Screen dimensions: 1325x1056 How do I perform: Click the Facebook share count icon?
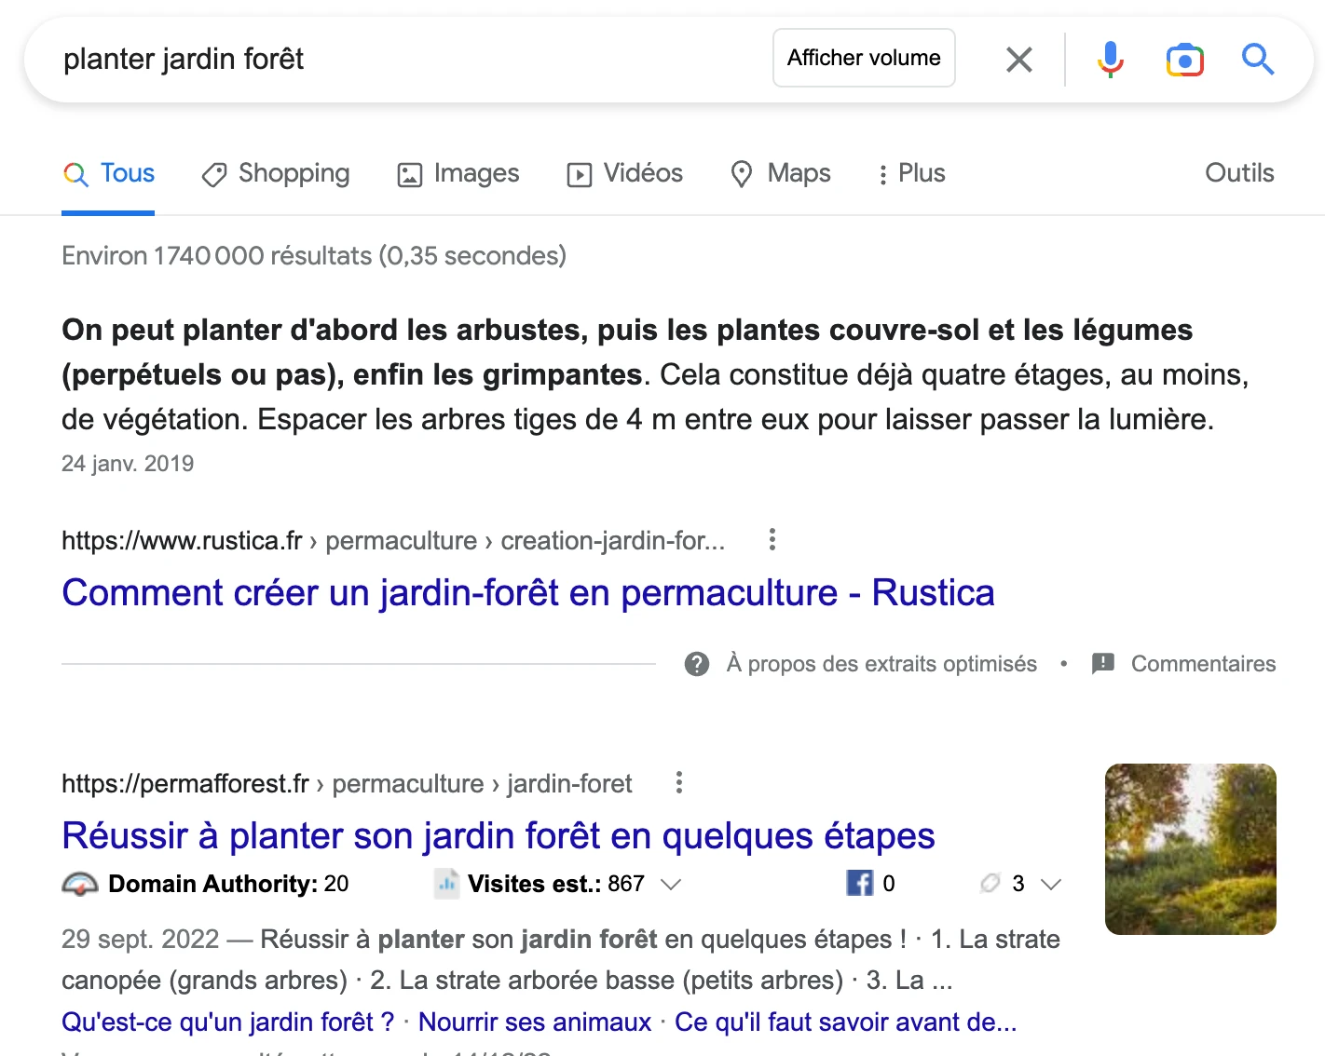(x=859, y=884)
